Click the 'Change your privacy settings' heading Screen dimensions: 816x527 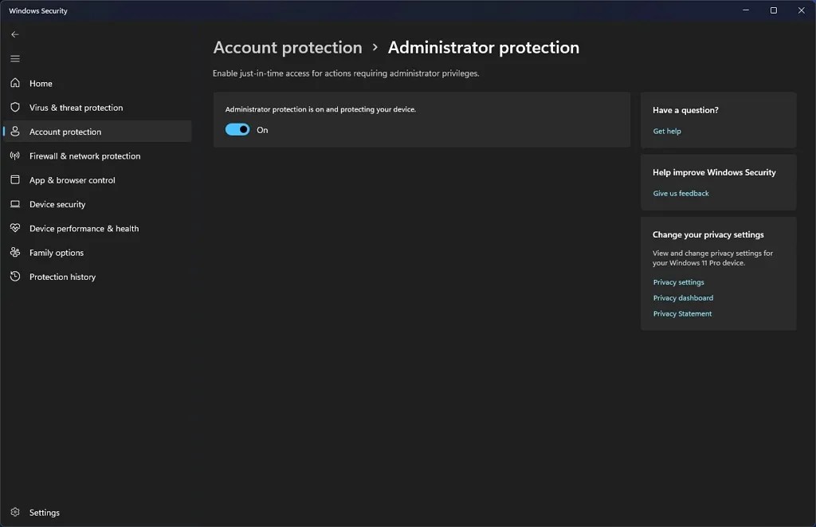click(x=708, y=235)
